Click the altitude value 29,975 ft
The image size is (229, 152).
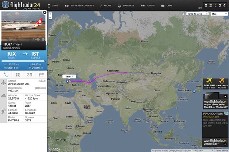pyautogui.click(x=14, y=98)
